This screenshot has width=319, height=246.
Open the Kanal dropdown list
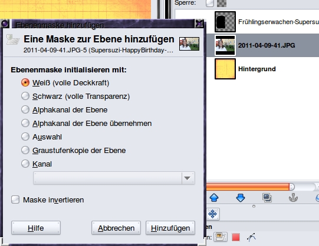(114, 178)
